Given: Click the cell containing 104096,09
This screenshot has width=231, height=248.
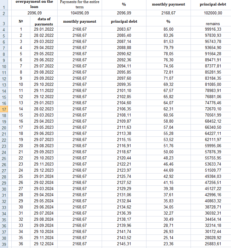Looking at the screenshot, I should coord(79,13).
